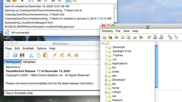Expand the Library folder node
Screen dimensions: 182x102
point(106,92)
